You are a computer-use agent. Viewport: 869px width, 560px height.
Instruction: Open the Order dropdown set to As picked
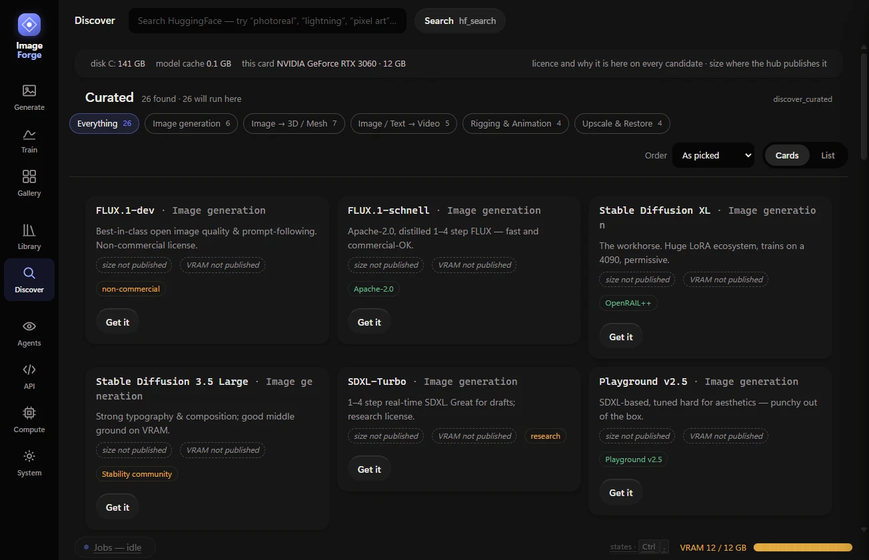tap(714, 155)
